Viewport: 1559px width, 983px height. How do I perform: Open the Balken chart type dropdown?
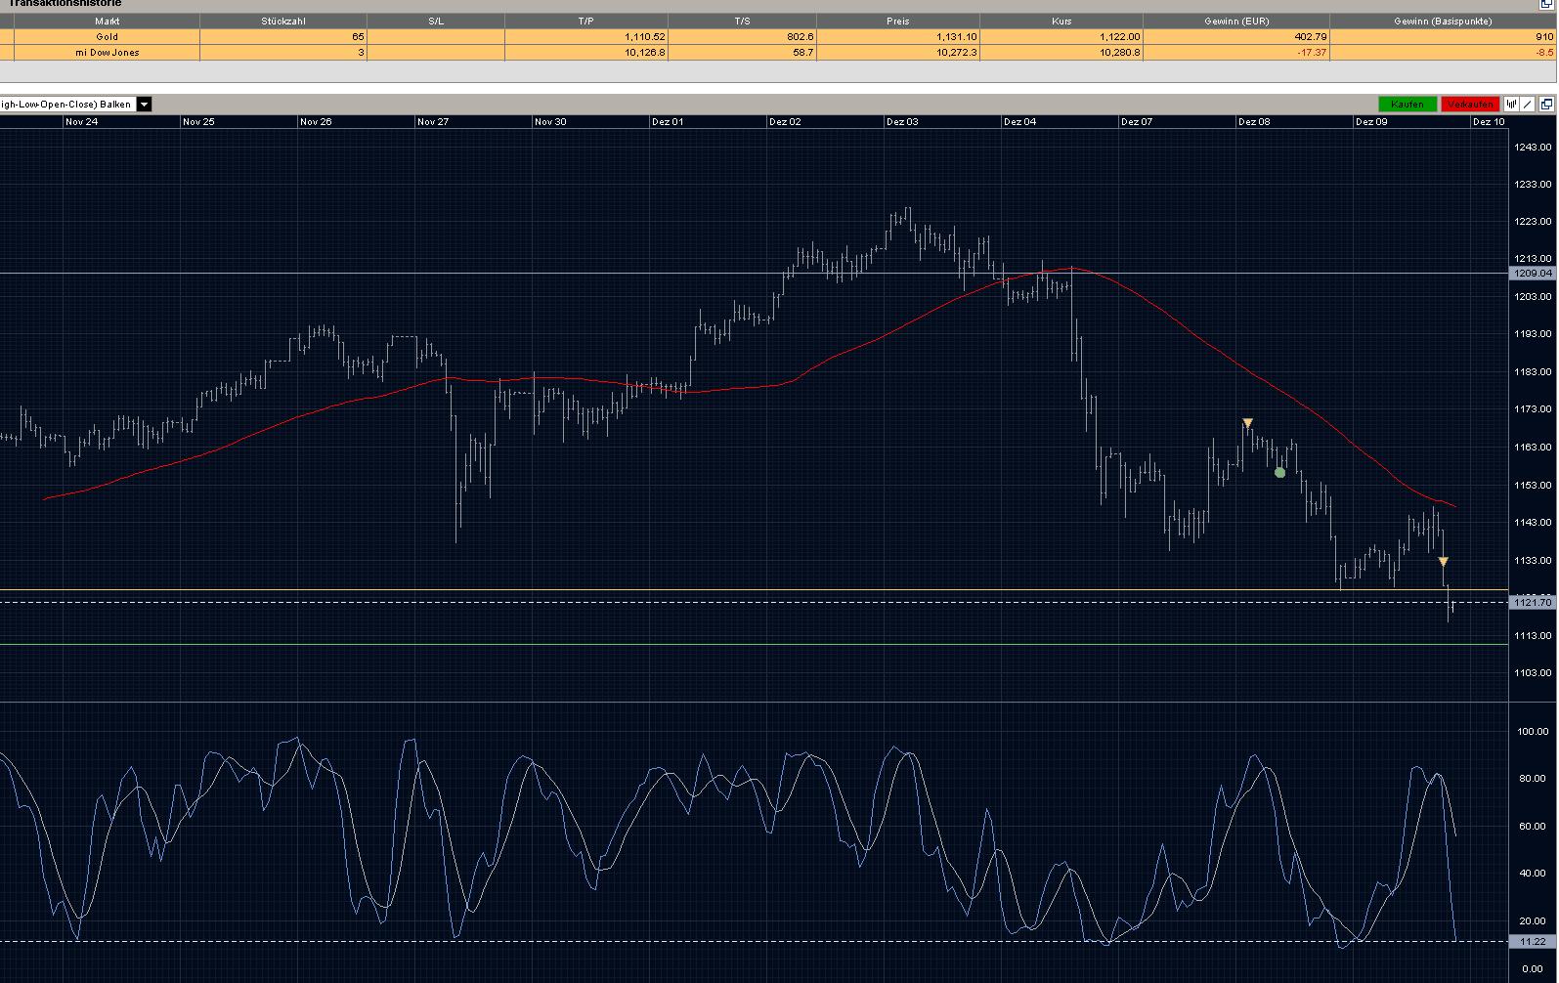tap(144, 105)
